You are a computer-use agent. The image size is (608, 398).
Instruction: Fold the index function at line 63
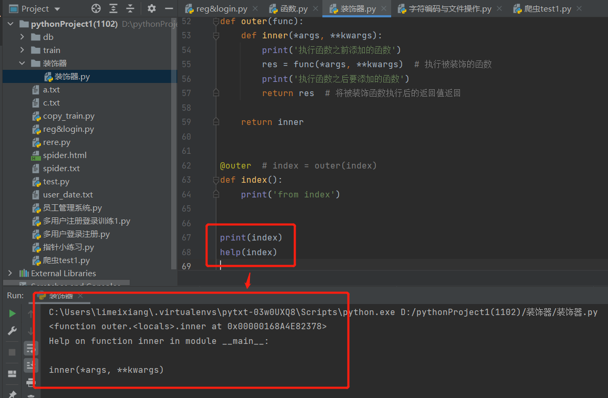click(216, 180)
